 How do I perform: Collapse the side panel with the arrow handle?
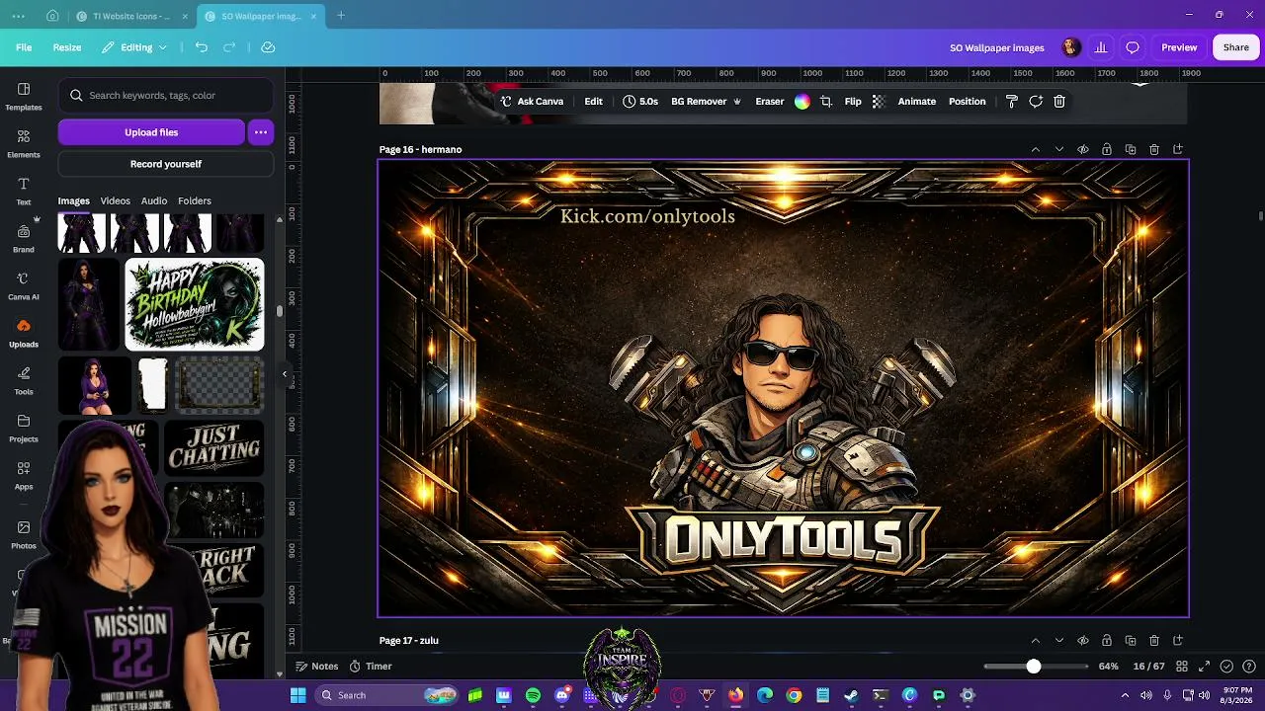coord(285,373)
